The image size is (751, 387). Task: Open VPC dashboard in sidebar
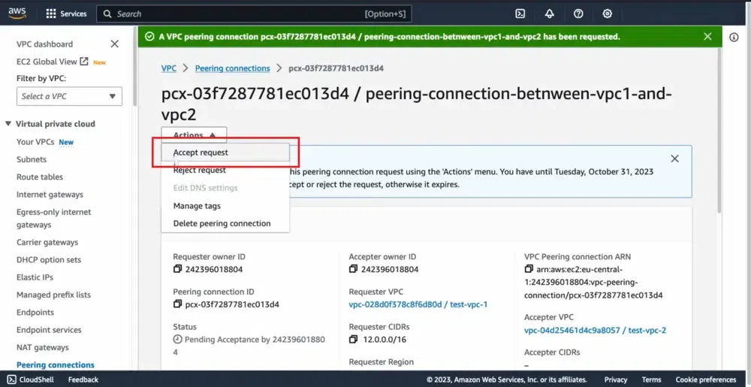coord(44,44)
